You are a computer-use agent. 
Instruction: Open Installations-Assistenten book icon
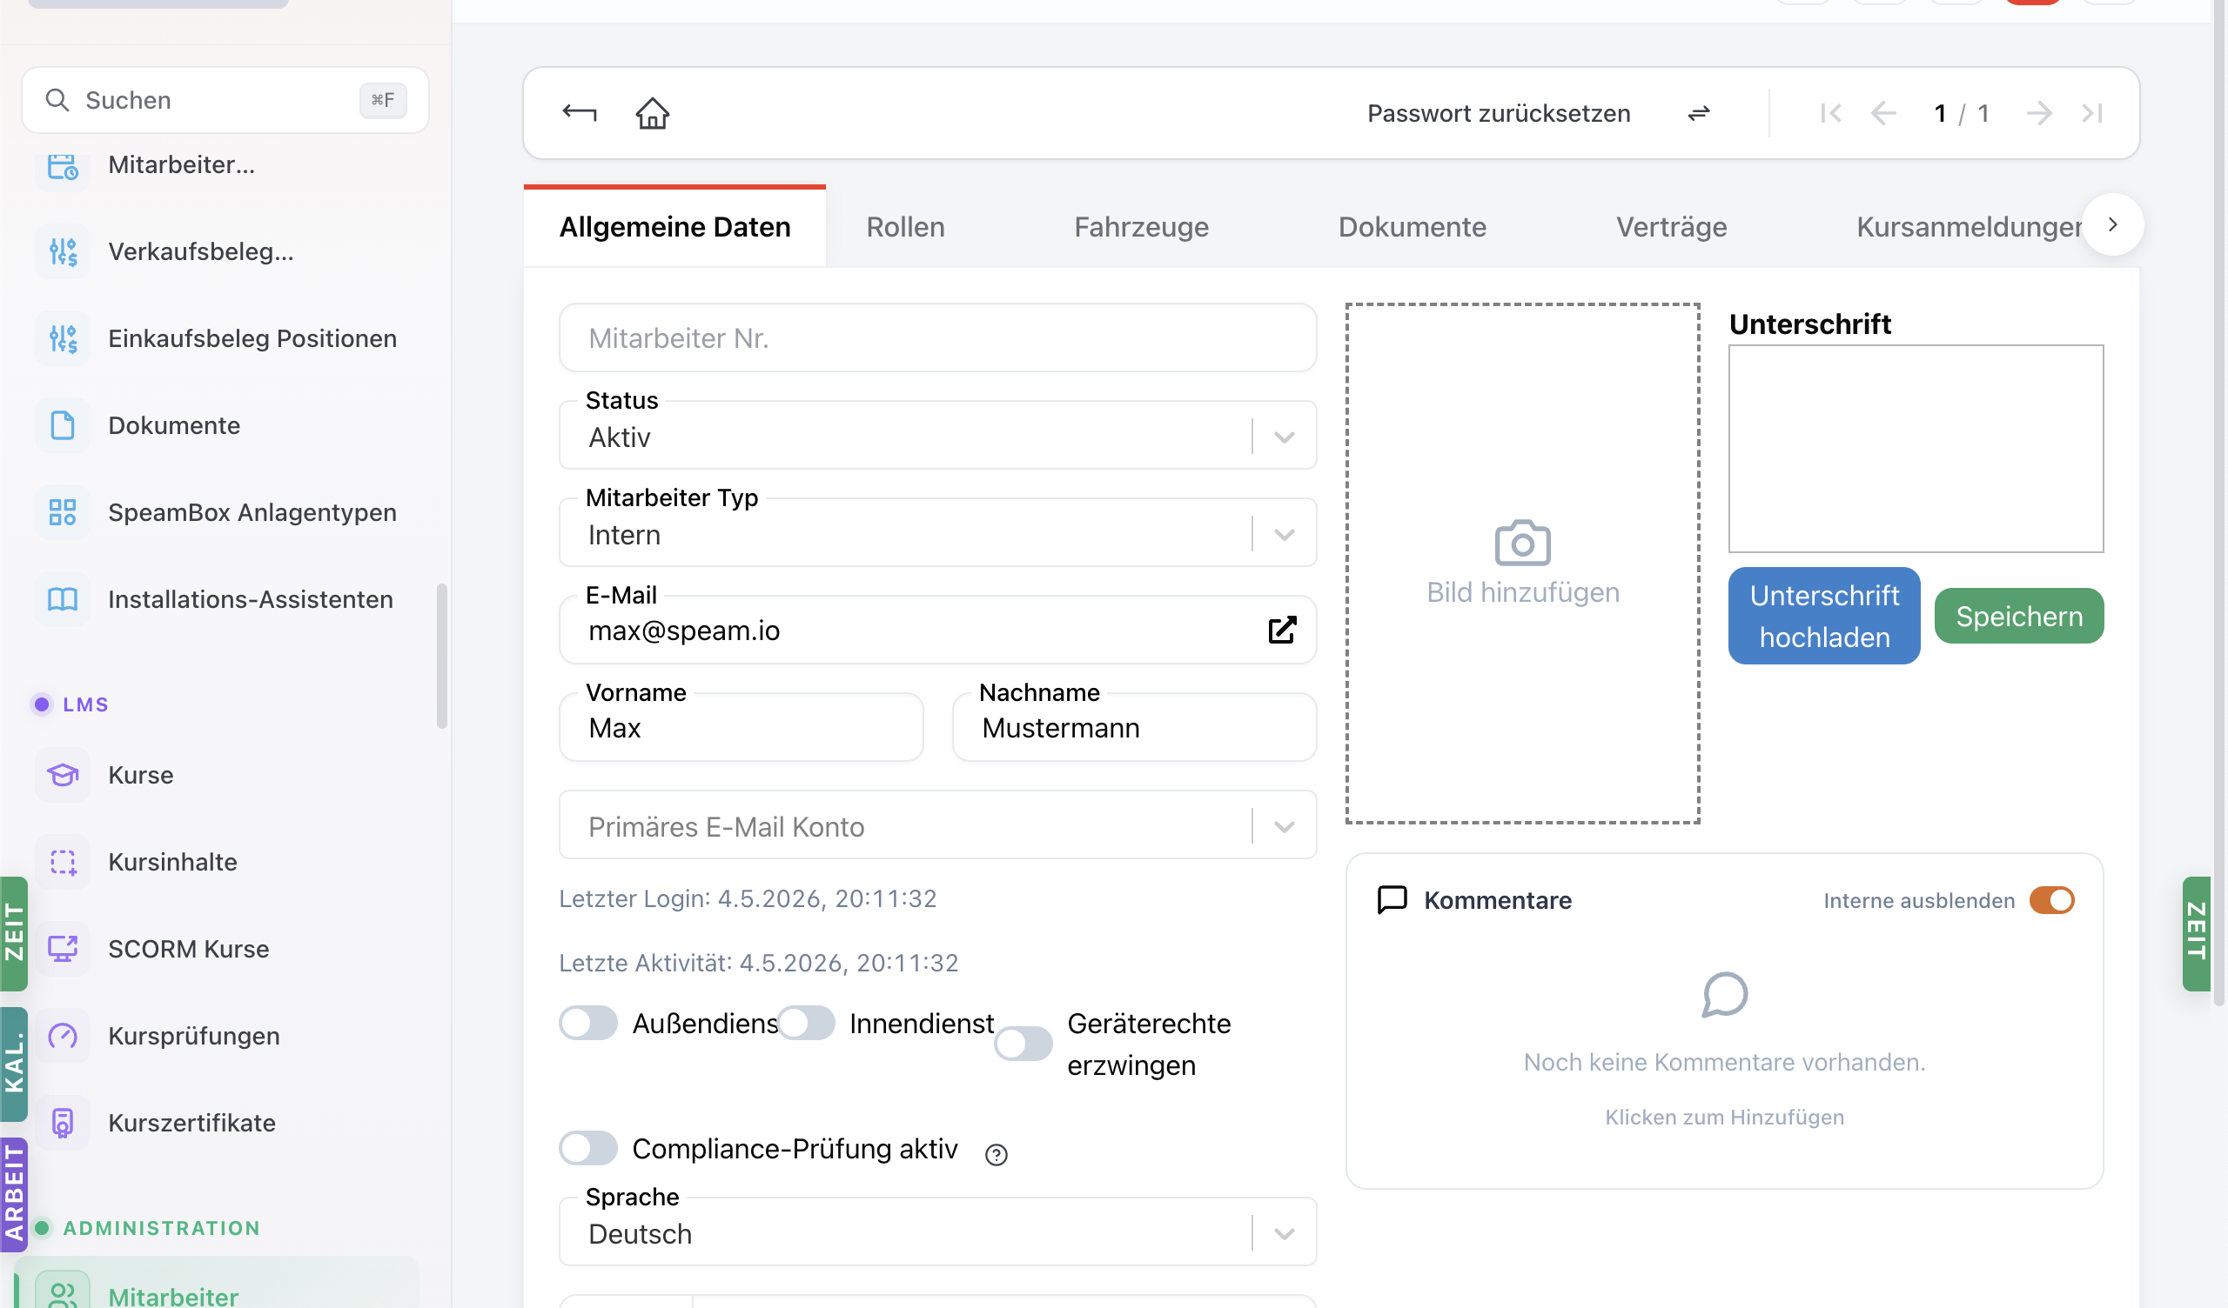tap(63, 599)
